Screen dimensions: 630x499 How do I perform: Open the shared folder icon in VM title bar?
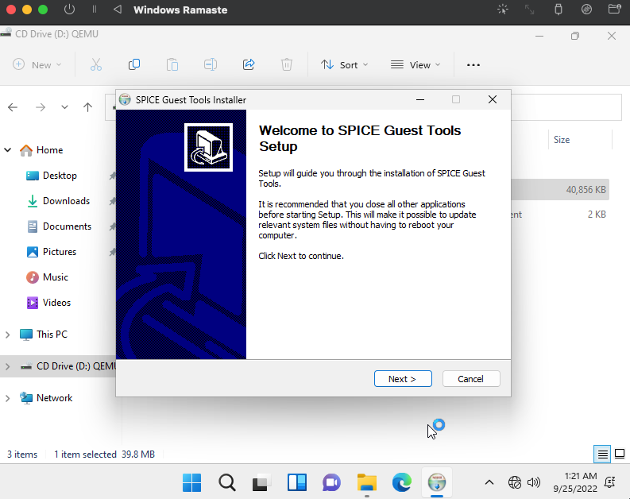coord(615,10)
